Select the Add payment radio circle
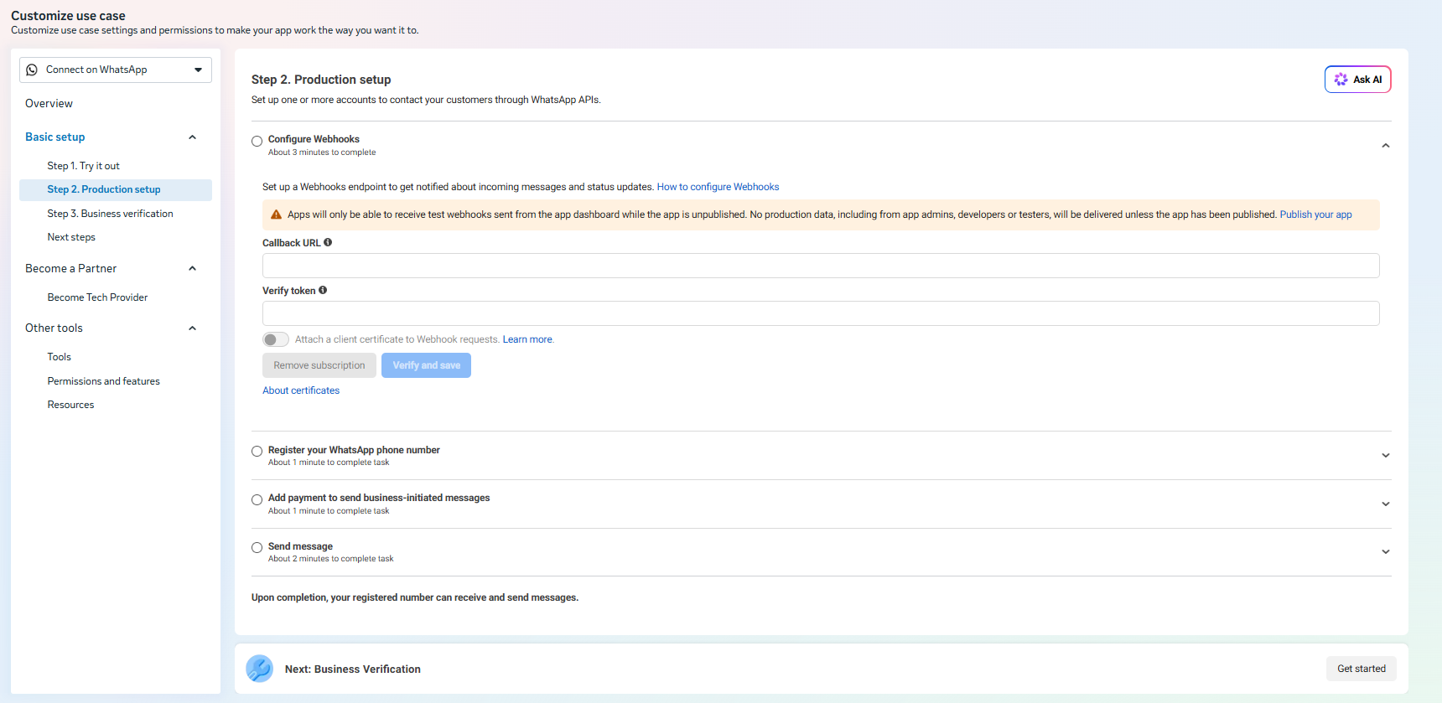 (257, 500)
